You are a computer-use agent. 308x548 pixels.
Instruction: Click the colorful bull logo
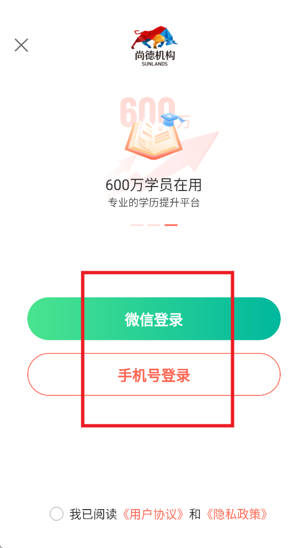[x=154, y=37]
